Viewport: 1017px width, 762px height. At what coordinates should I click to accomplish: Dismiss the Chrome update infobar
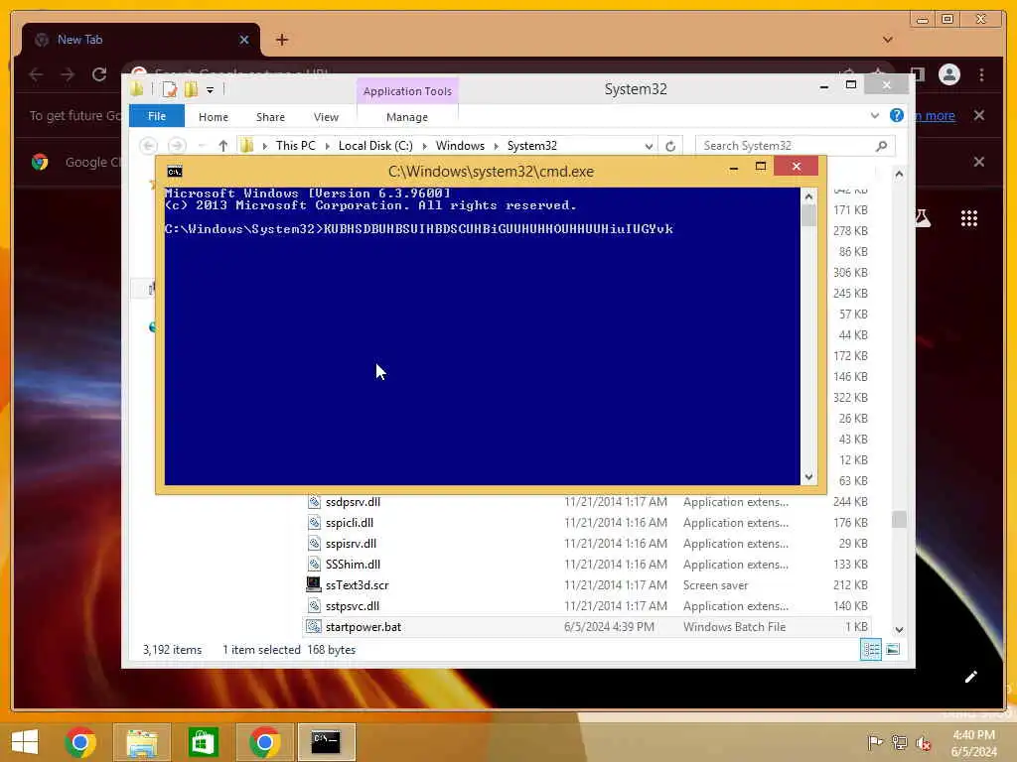pyautogui.click(x=978, y=115)
